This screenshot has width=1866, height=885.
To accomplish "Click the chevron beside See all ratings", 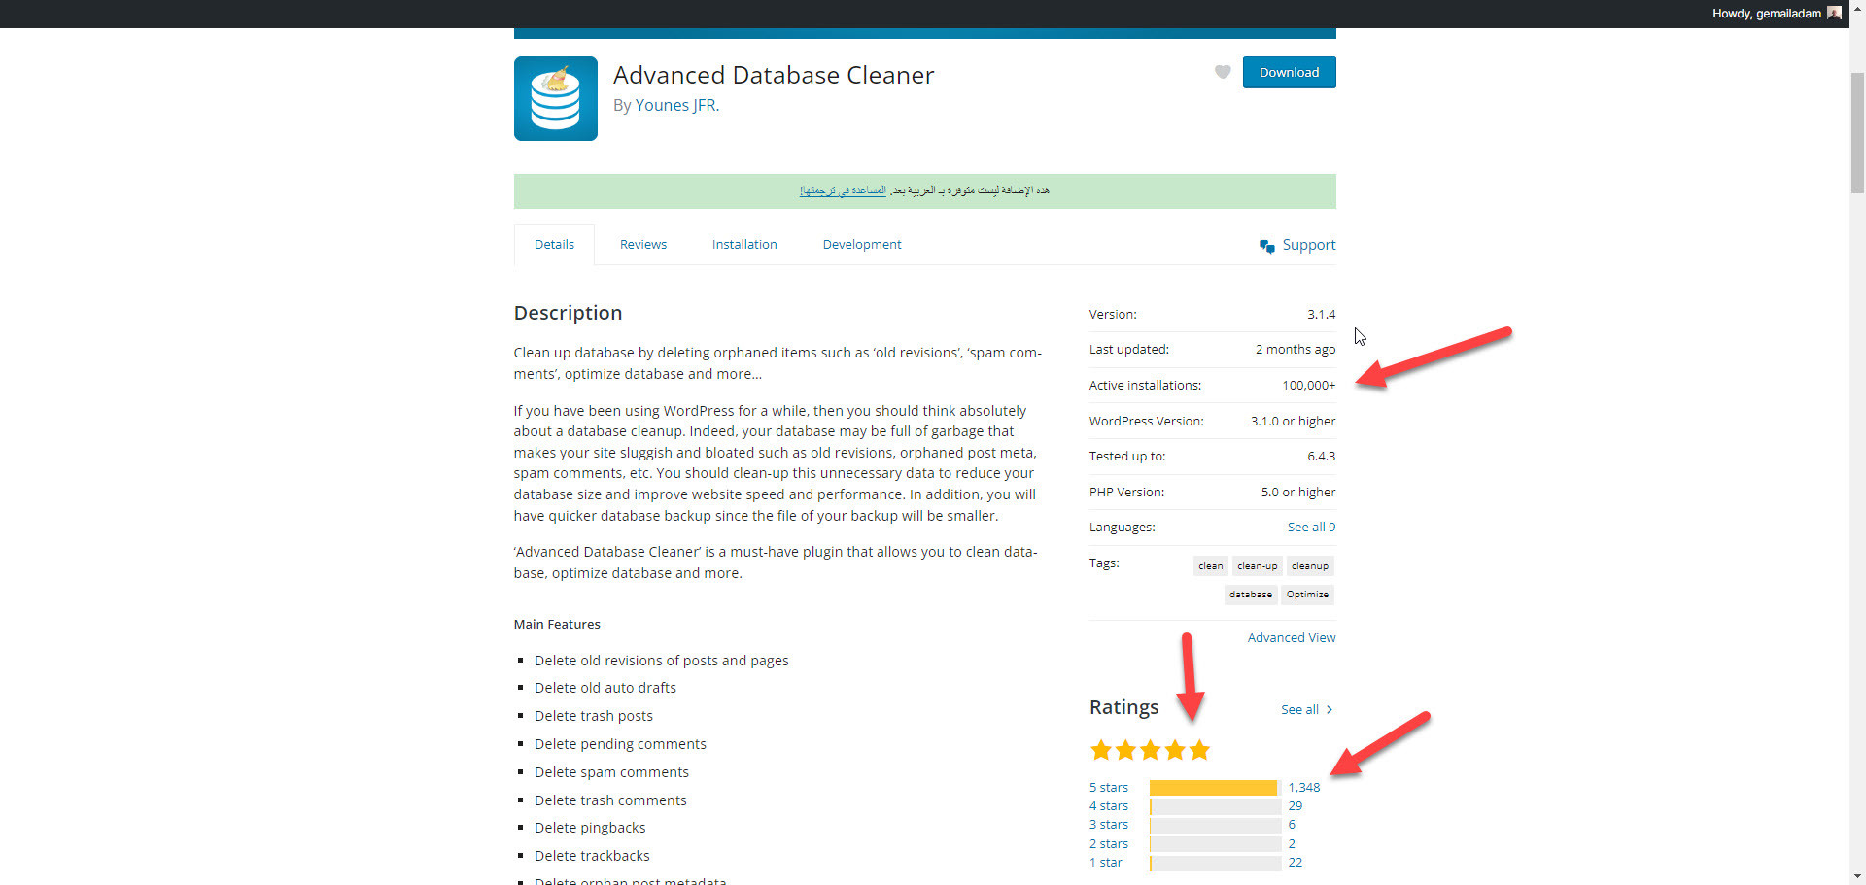I will [1329, 710].
